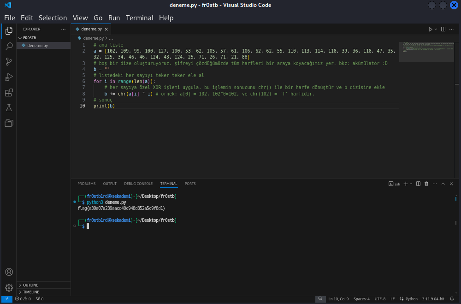Open the remote window indicator

[6, 299]
